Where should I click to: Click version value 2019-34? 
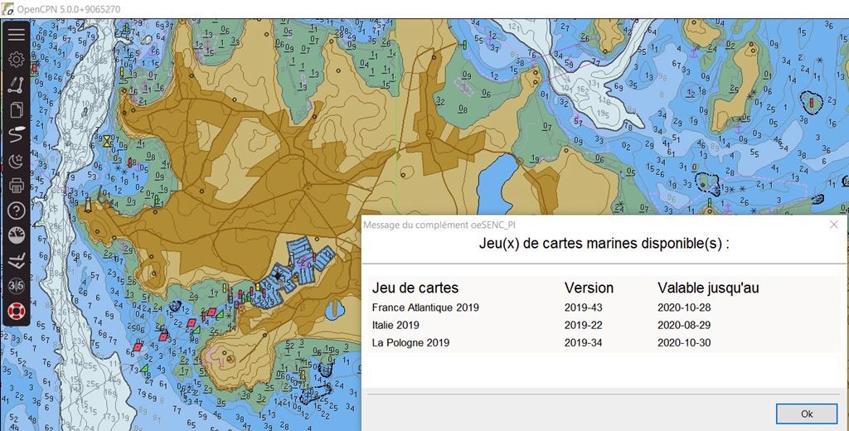tap(583, 343)
